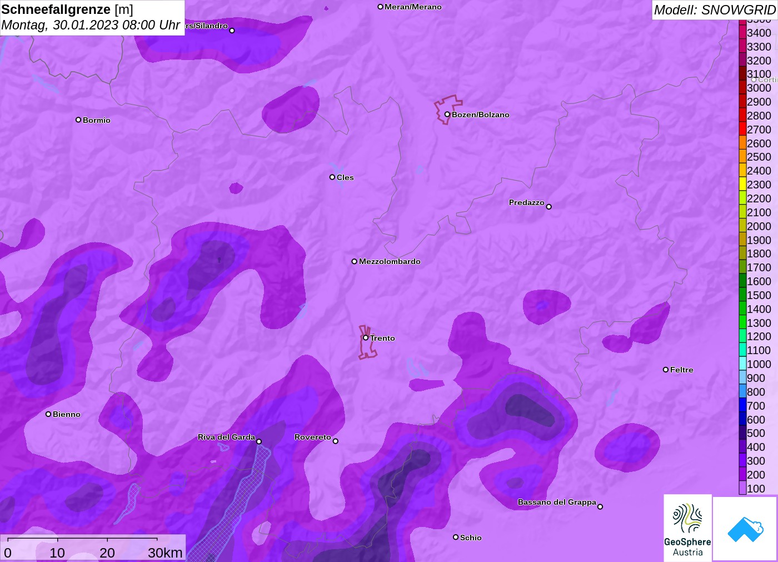
Task: Click the Trento city marker
Action: coord(366,337)
